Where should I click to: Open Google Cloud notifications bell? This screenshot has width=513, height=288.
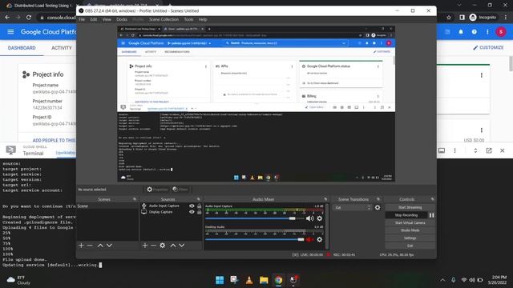[x=461, y=32]
